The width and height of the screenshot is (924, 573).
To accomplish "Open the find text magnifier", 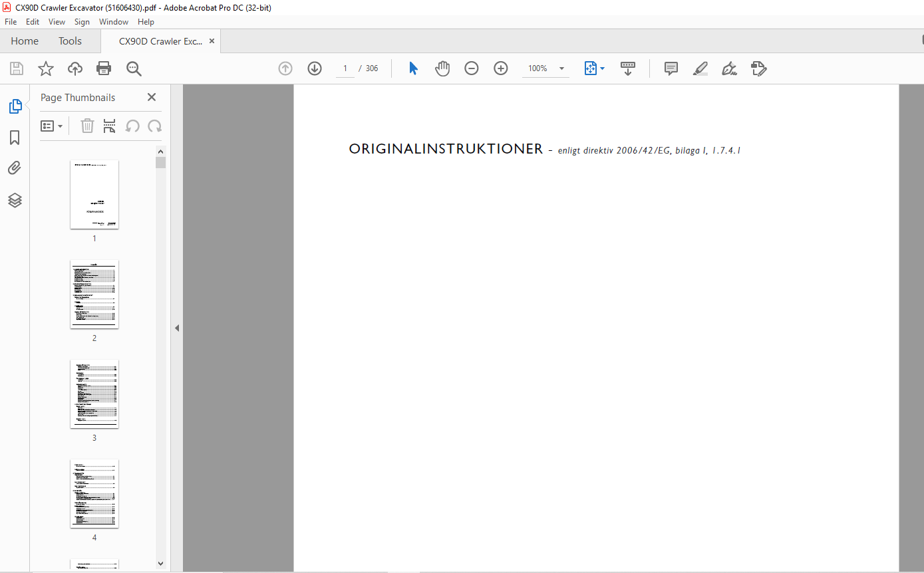I will (134, 68).
